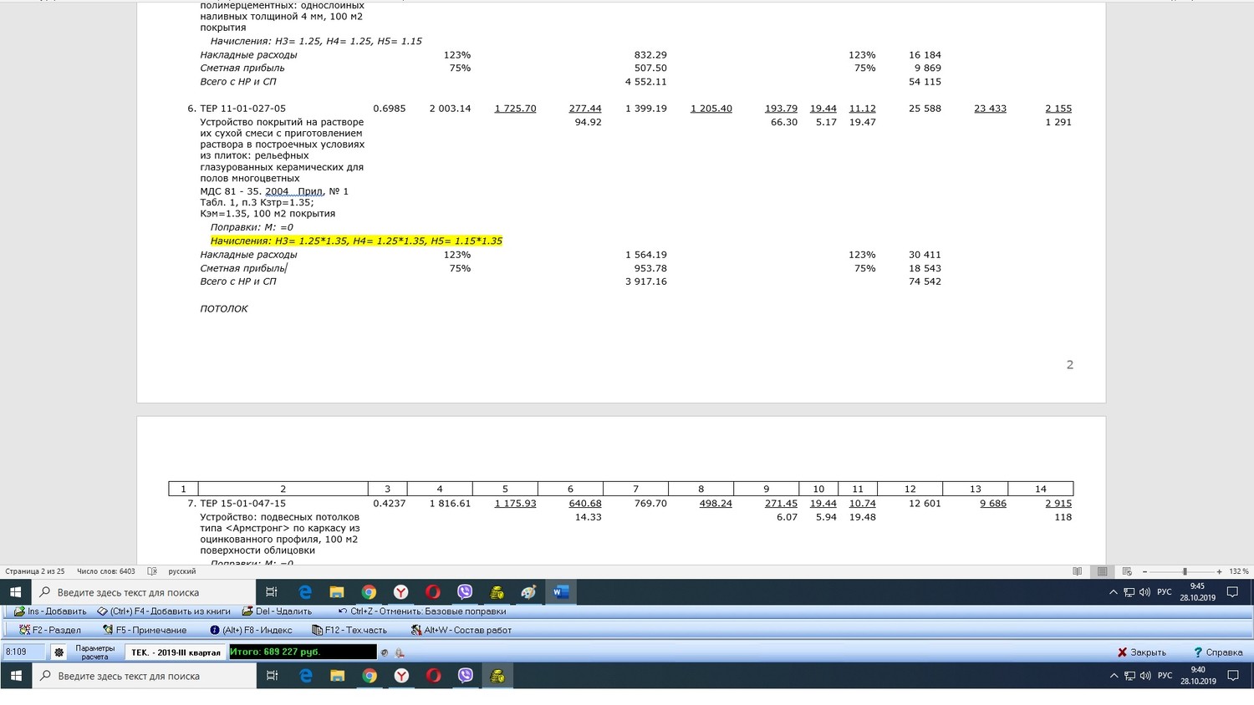Screen dimensions: 1254x705
Task: Open F2 - Раздел
Action: [49, 630]
